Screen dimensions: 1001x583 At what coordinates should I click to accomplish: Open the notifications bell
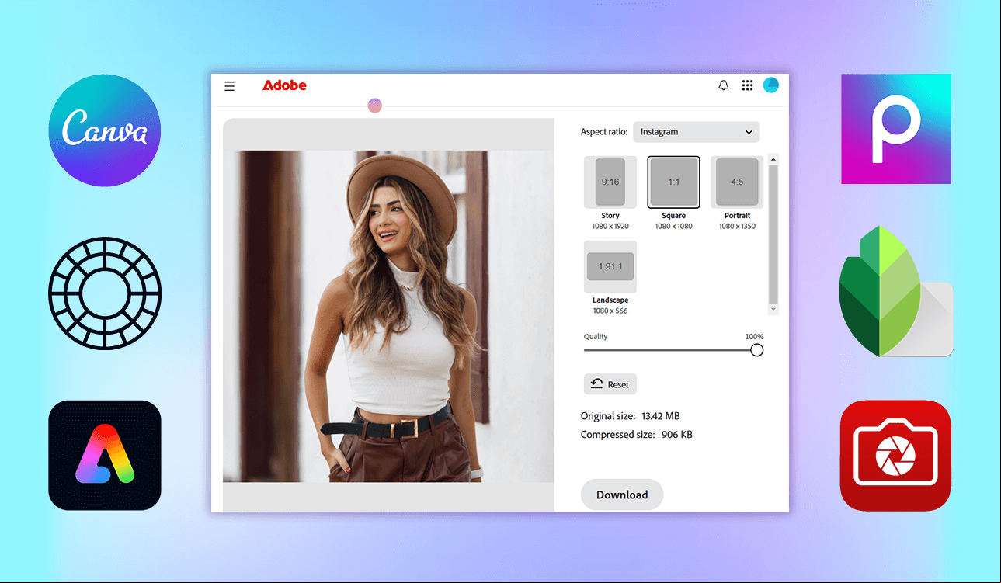coord(724,85)
